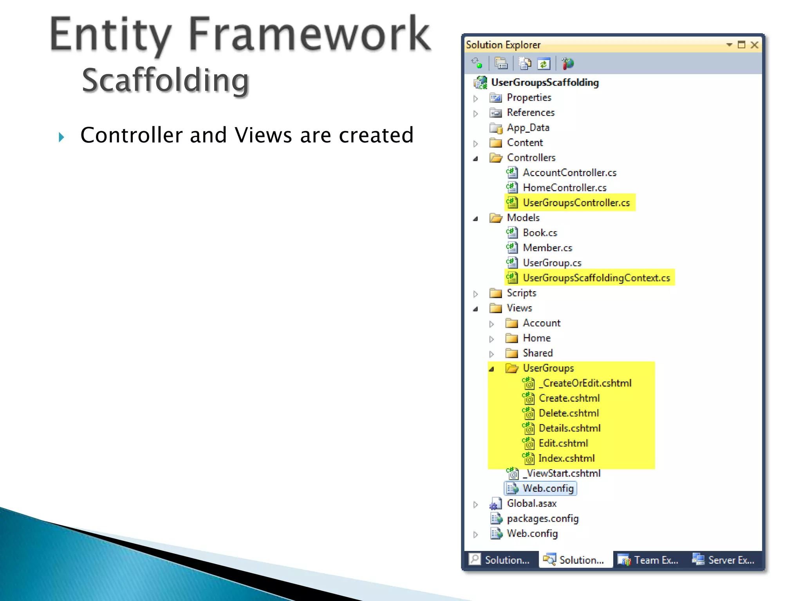Select packages.config in the project
The width and height of the screenshot is (802, 601).
(542, 518)
